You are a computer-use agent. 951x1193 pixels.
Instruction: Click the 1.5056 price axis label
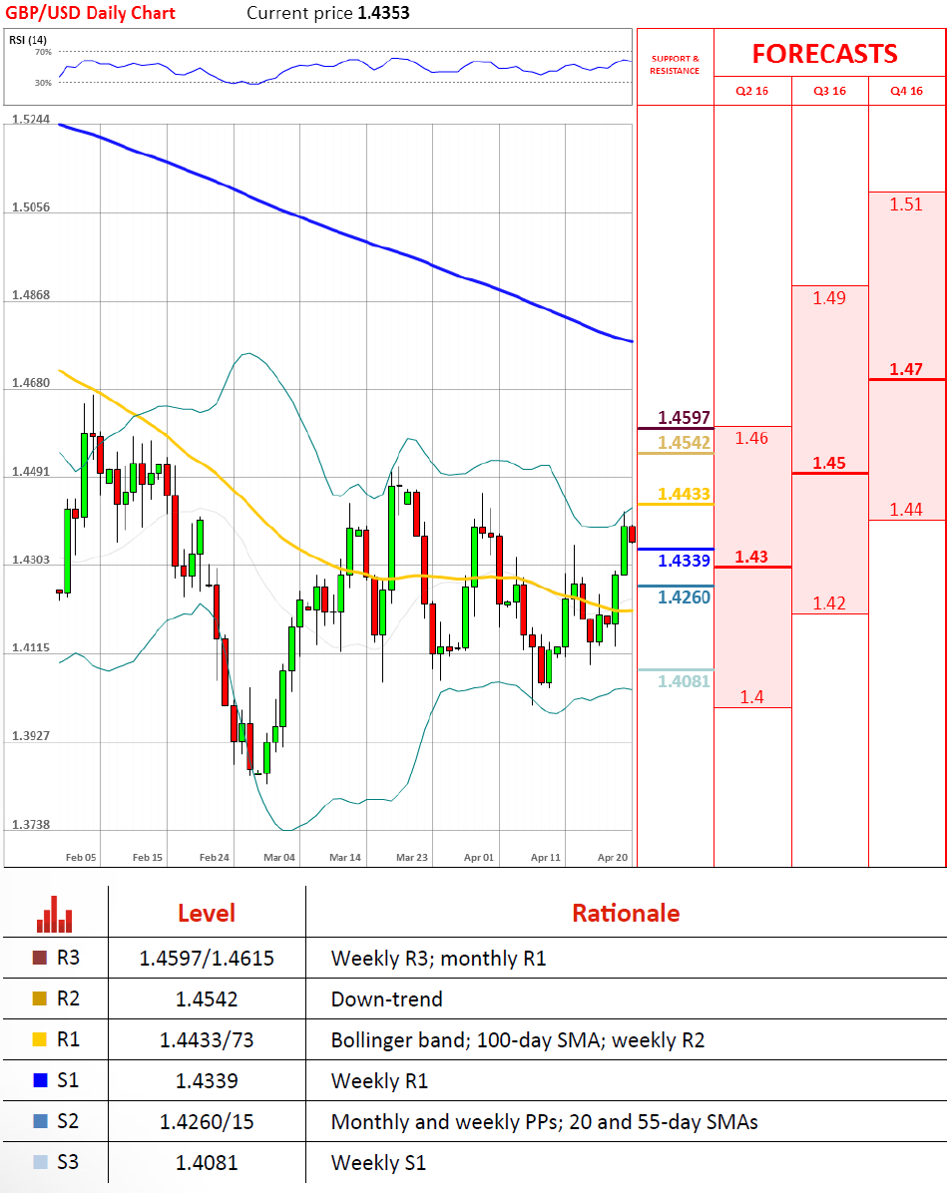[x=31, y=206]
